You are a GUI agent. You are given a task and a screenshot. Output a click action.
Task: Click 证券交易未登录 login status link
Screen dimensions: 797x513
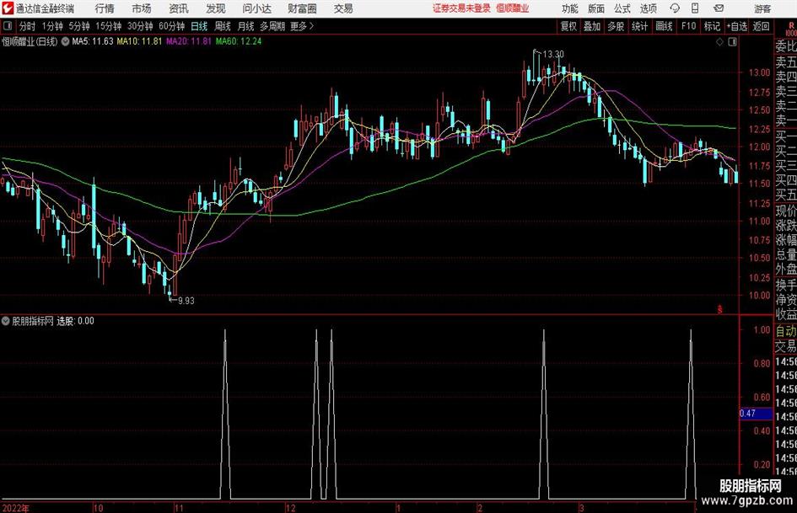pyautogui.click(x=461, y=8)
